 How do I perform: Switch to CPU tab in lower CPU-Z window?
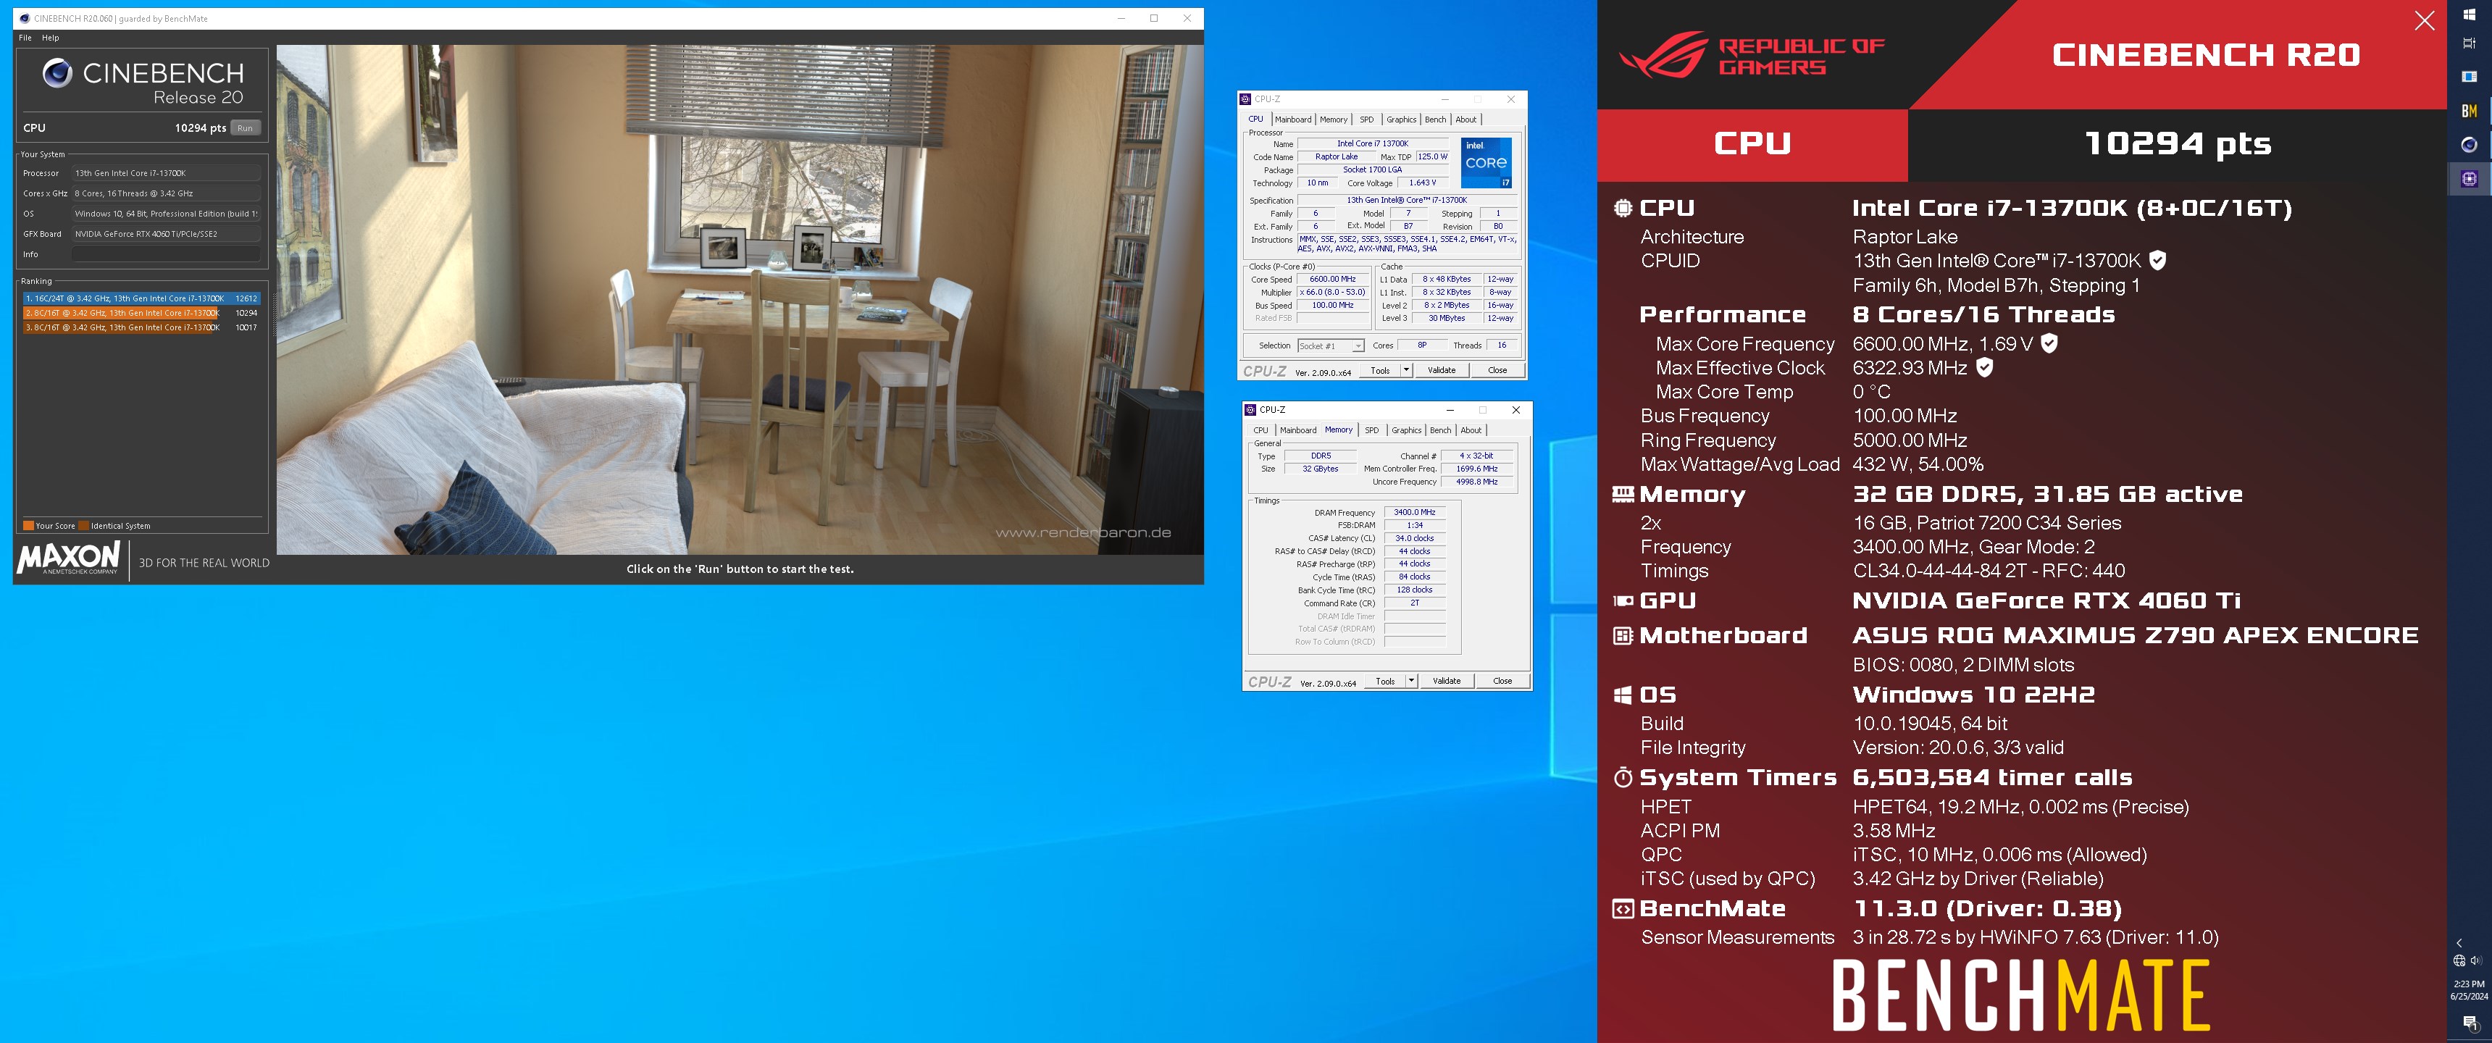point(1260,430)
